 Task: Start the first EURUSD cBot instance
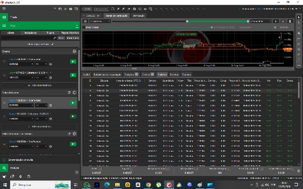[x=73, y=61]
